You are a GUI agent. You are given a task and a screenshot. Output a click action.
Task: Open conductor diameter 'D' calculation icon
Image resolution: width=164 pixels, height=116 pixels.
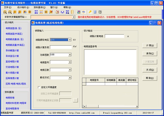tap(30, 12)
